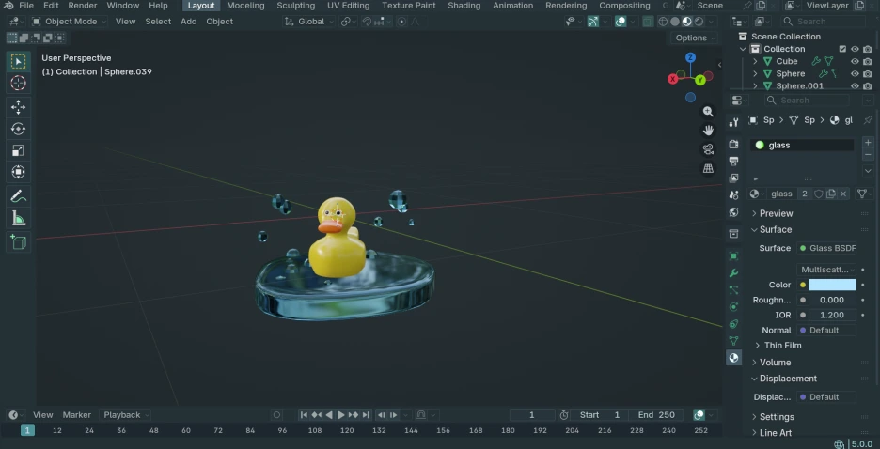Open the Object properties tab
880x449 pixels.
[x=733, y=256]
